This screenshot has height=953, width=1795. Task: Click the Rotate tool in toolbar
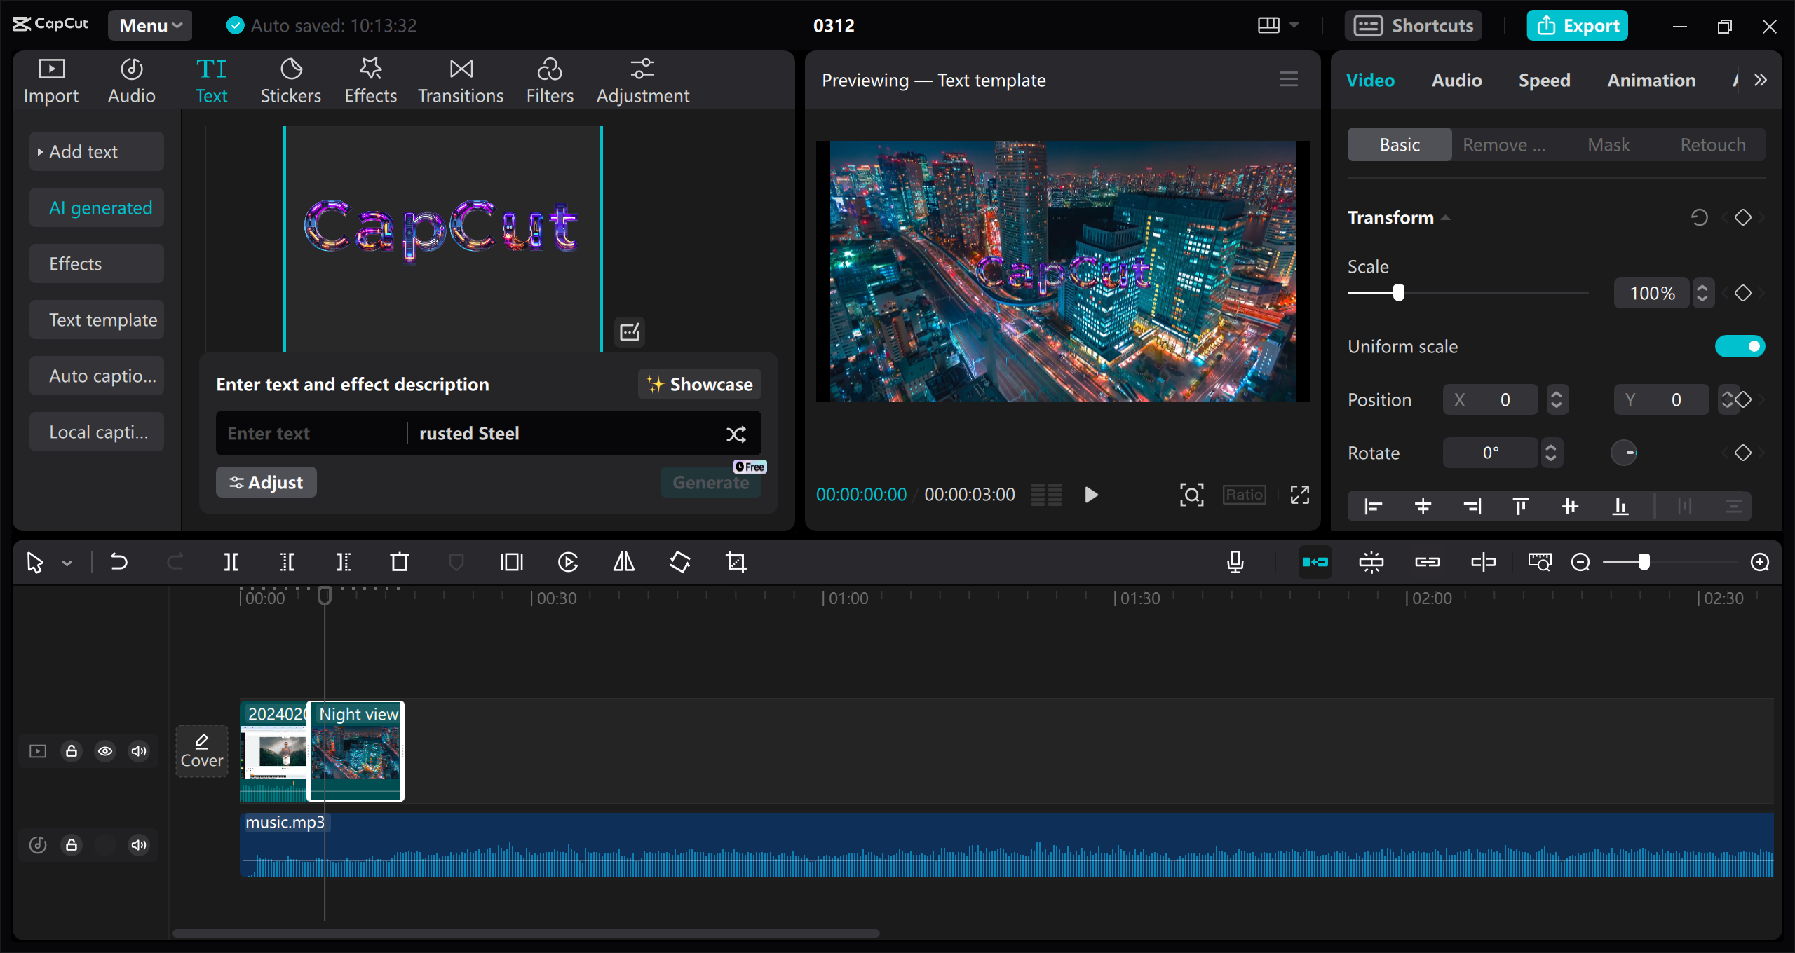[678, 563]
